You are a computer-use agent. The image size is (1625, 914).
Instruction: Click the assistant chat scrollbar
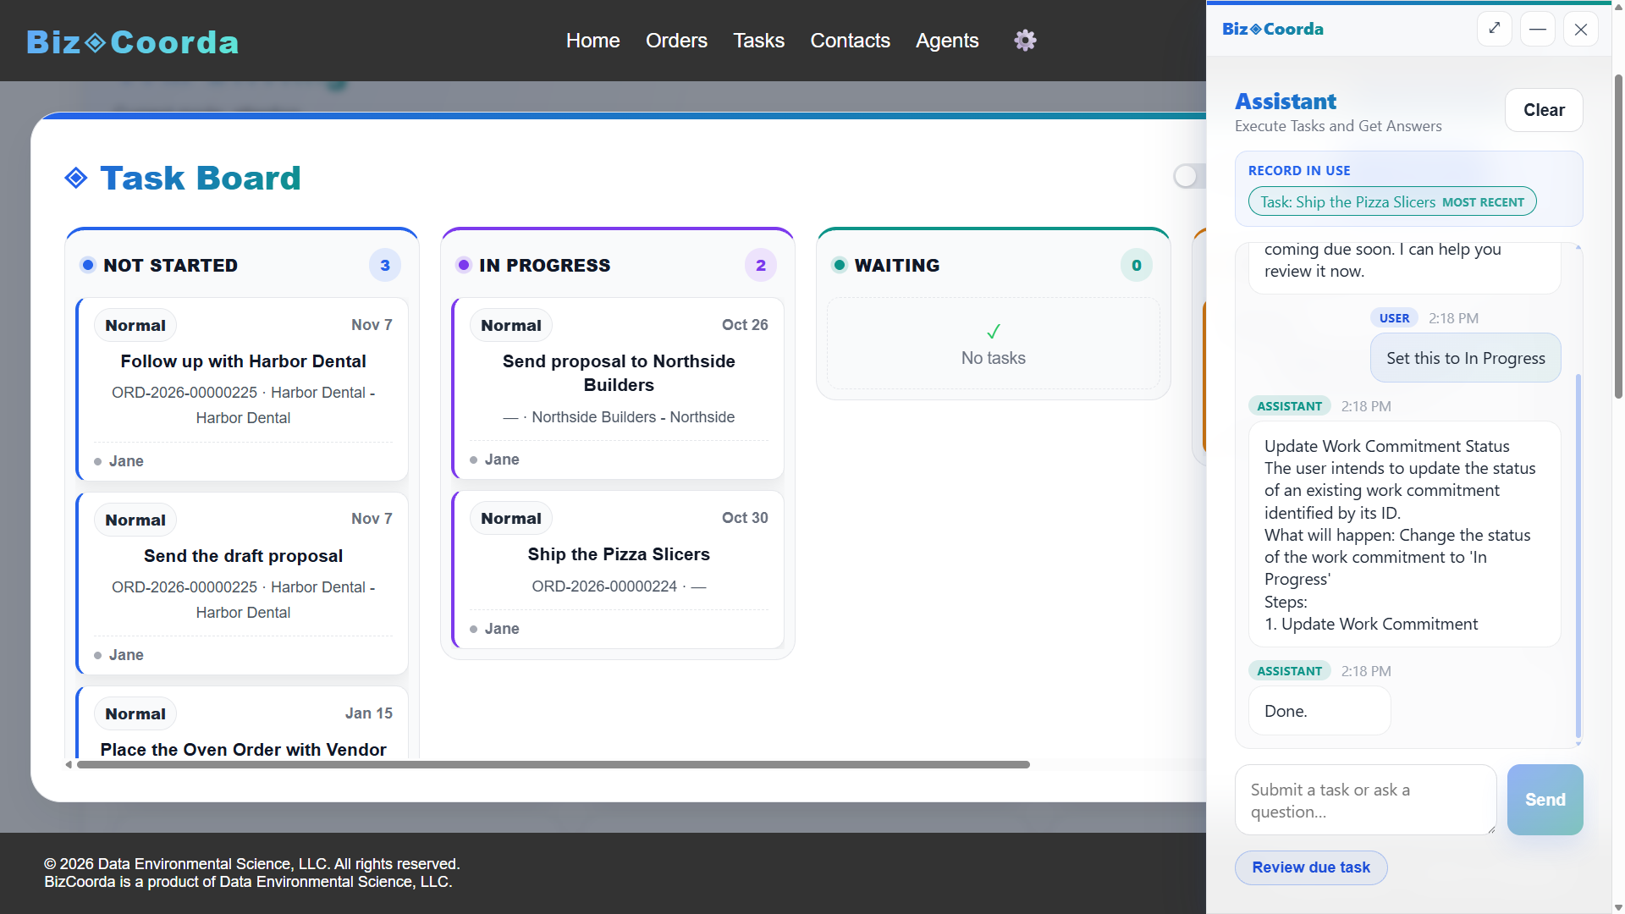1578,554
